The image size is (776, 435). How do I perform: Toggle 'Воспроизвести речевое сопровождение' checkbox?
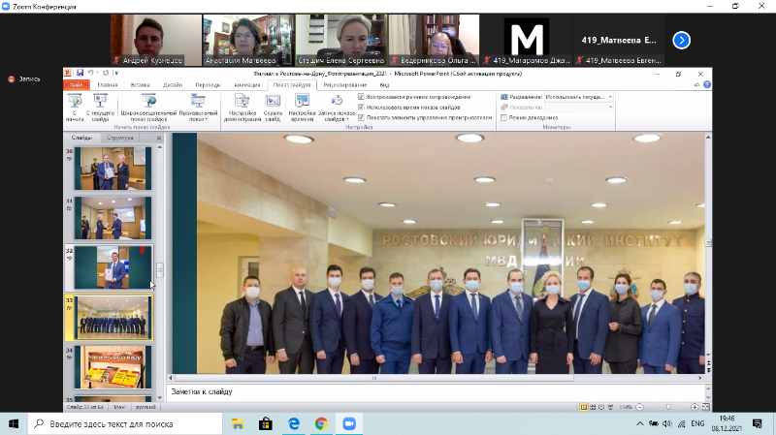point(361,97)
